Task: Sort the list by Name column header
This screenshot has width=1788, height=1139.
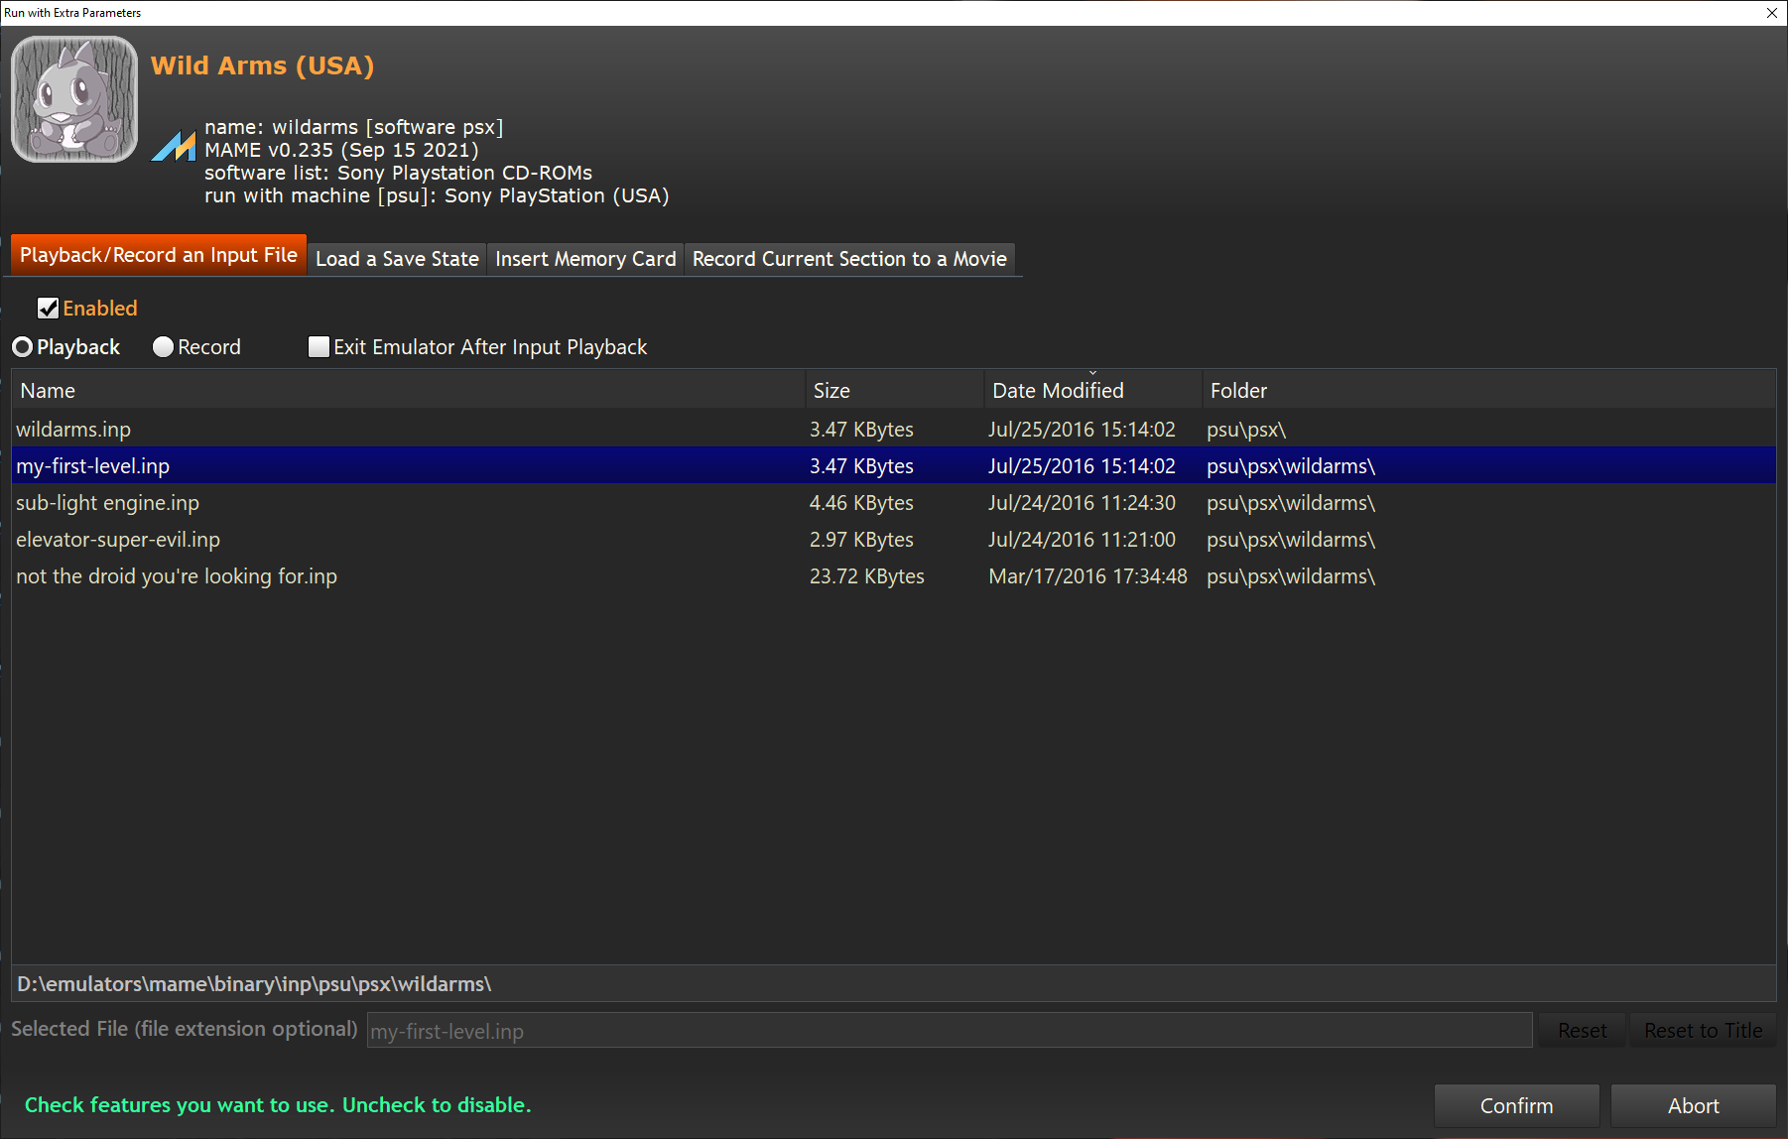Action: [x=48, y=391]
